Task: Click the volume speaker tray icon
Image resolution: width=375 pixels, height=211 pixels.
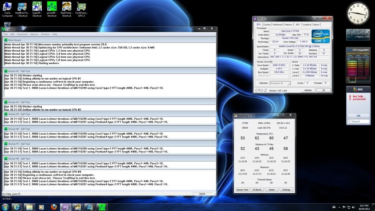Action: [x=353, y=207]
